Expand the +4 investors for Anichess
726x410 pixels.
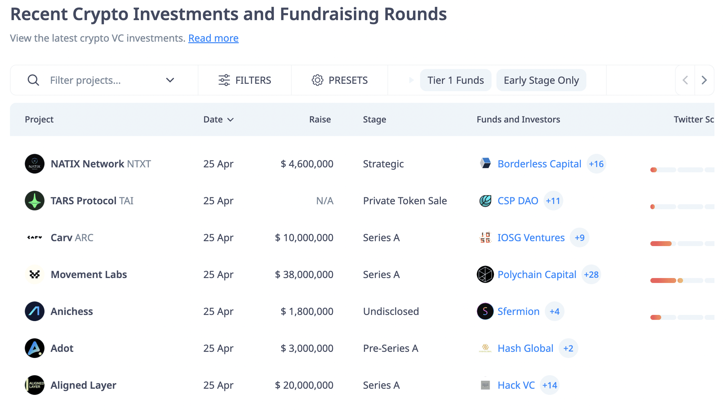coord(554,311)
